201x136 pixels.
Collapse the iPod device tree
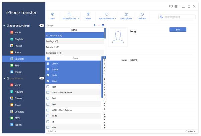4,26
